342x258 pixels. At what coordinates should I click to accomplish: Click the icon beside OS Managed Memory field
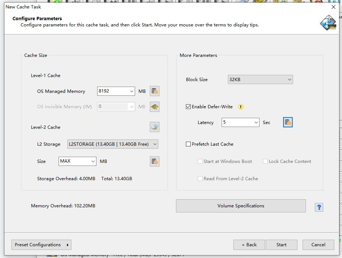pos(155,91)
